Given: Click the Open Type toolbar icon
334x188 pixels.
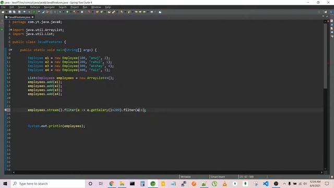Looking at the screenshot, I should tap(109, 12).
